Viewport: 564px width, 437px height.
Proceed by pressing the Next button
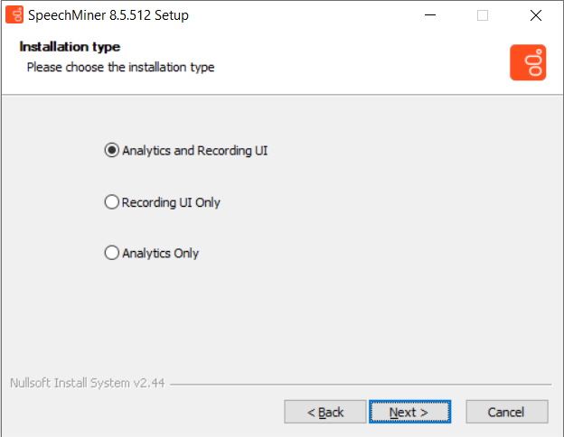click(409, 412)
